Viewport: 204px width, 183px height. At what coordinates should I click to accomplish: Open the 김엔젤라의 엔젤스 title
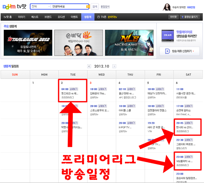(157, 110)
